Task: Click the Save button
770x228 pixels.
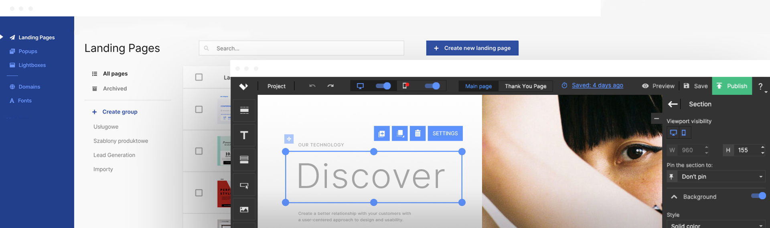Action: click(696, 86)
